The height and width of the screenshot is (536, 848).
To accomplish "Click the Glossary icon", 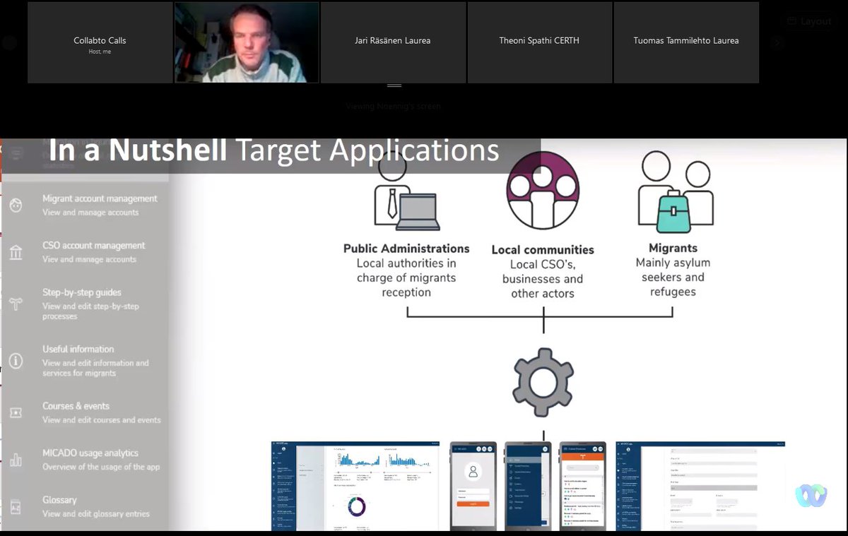I will [16, 506].
